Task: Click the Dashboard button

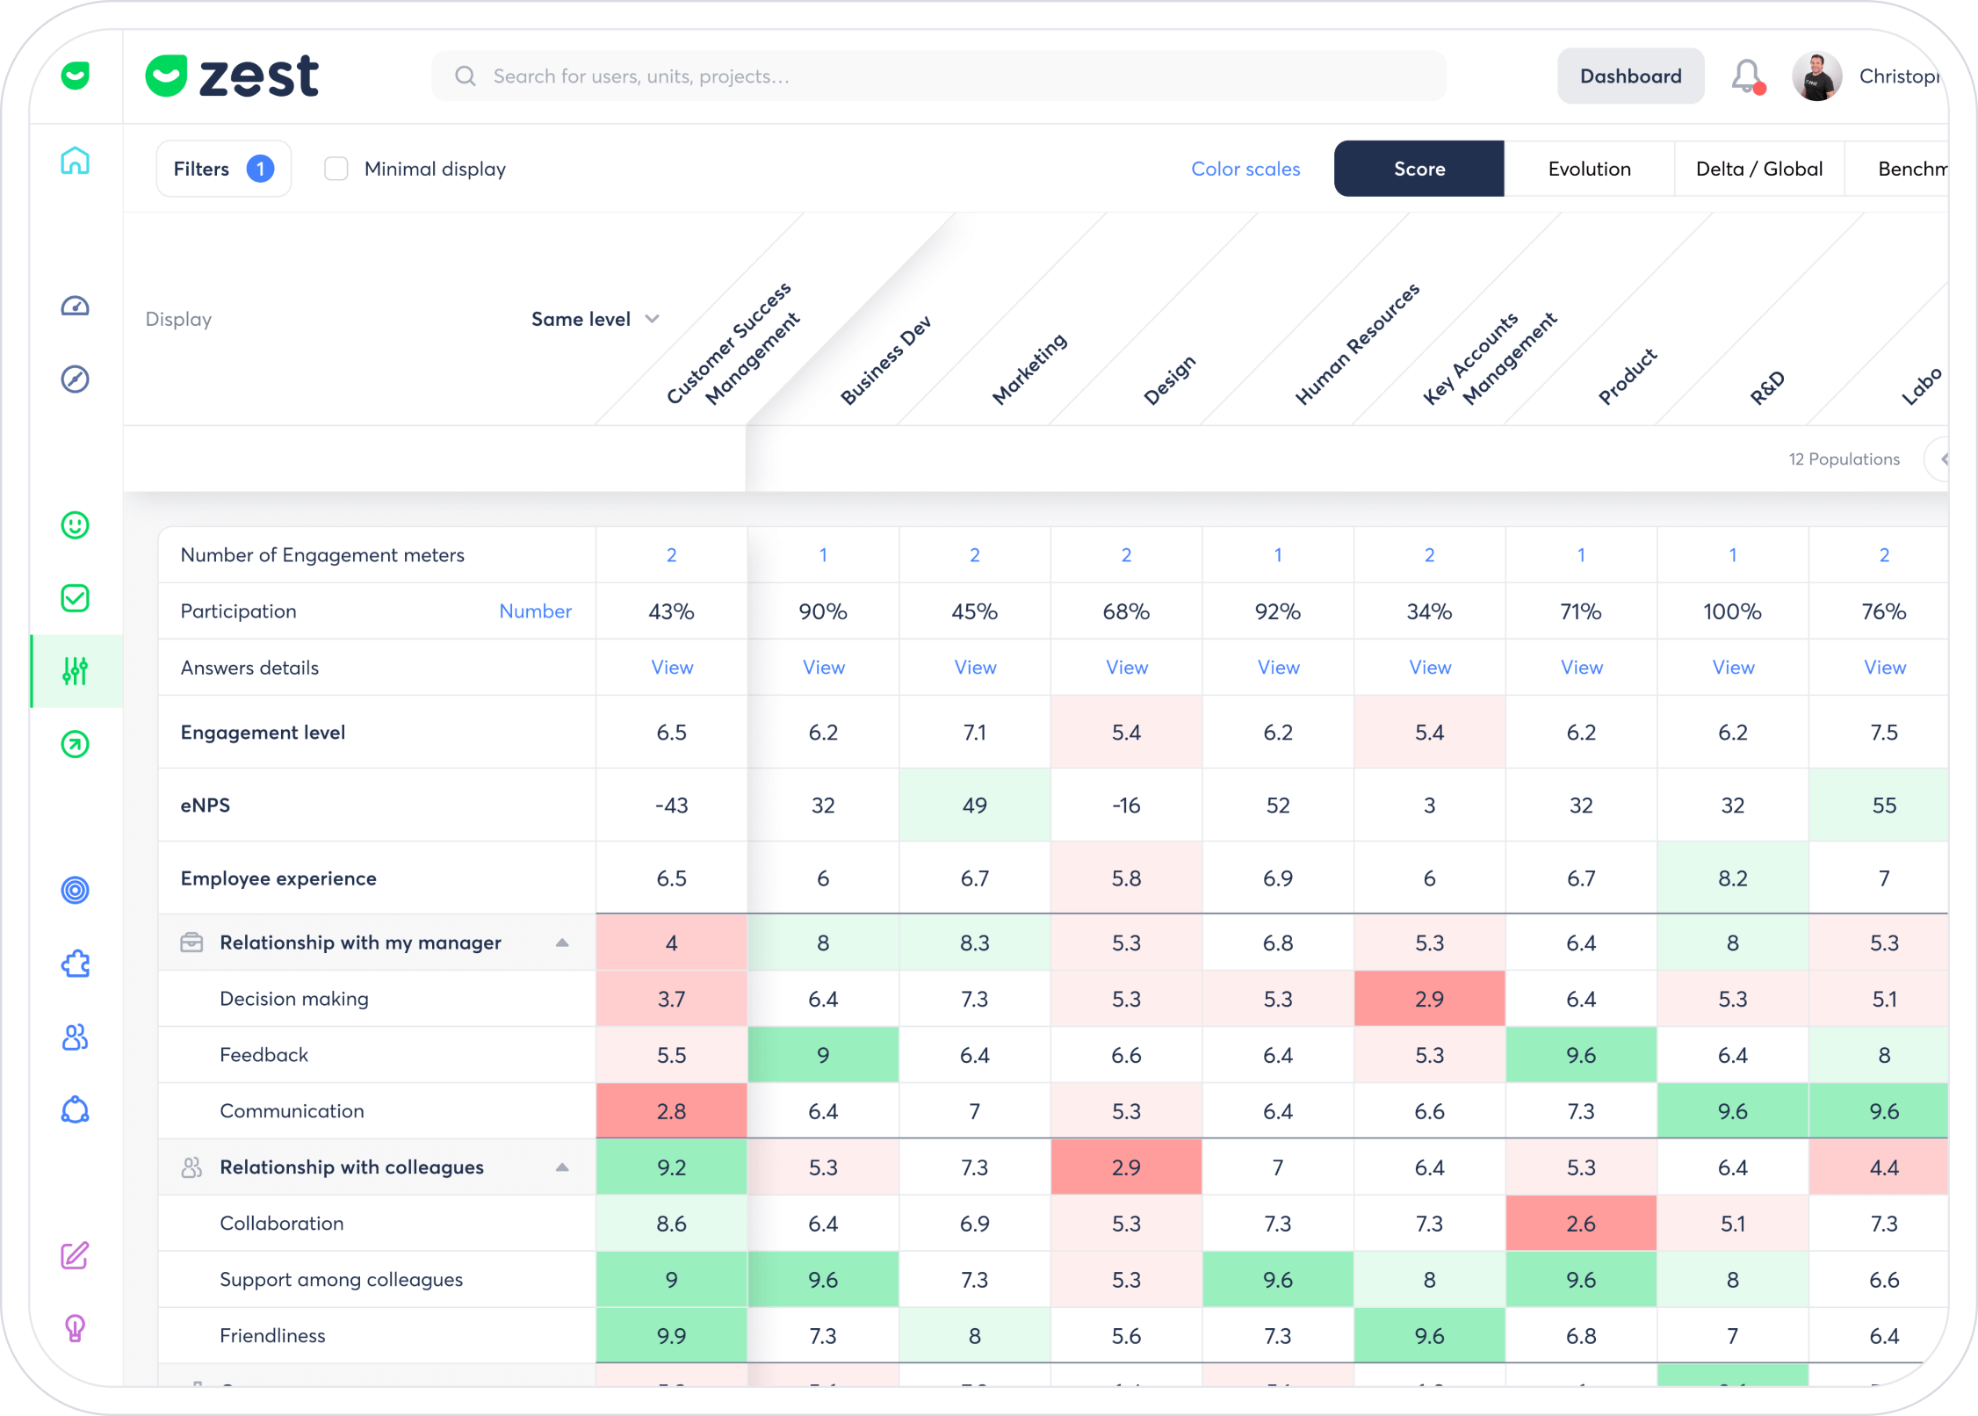Action: 1630,76
